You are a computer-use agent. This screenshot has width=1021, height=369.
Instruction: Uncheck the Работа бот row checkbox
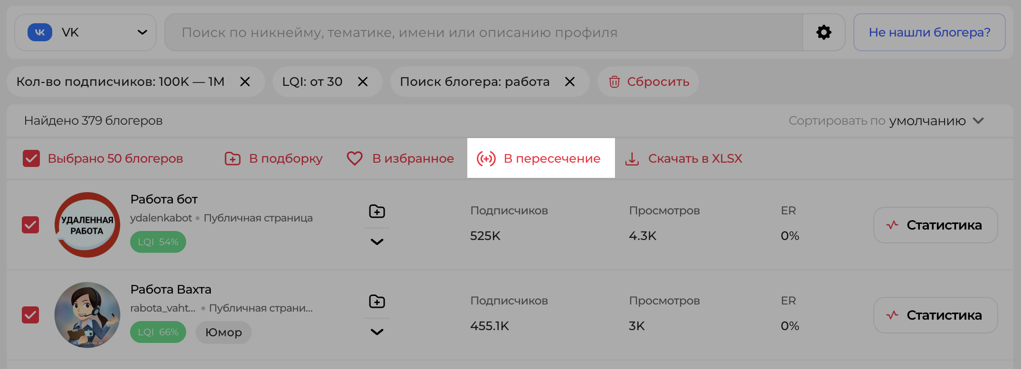[30, 225]
